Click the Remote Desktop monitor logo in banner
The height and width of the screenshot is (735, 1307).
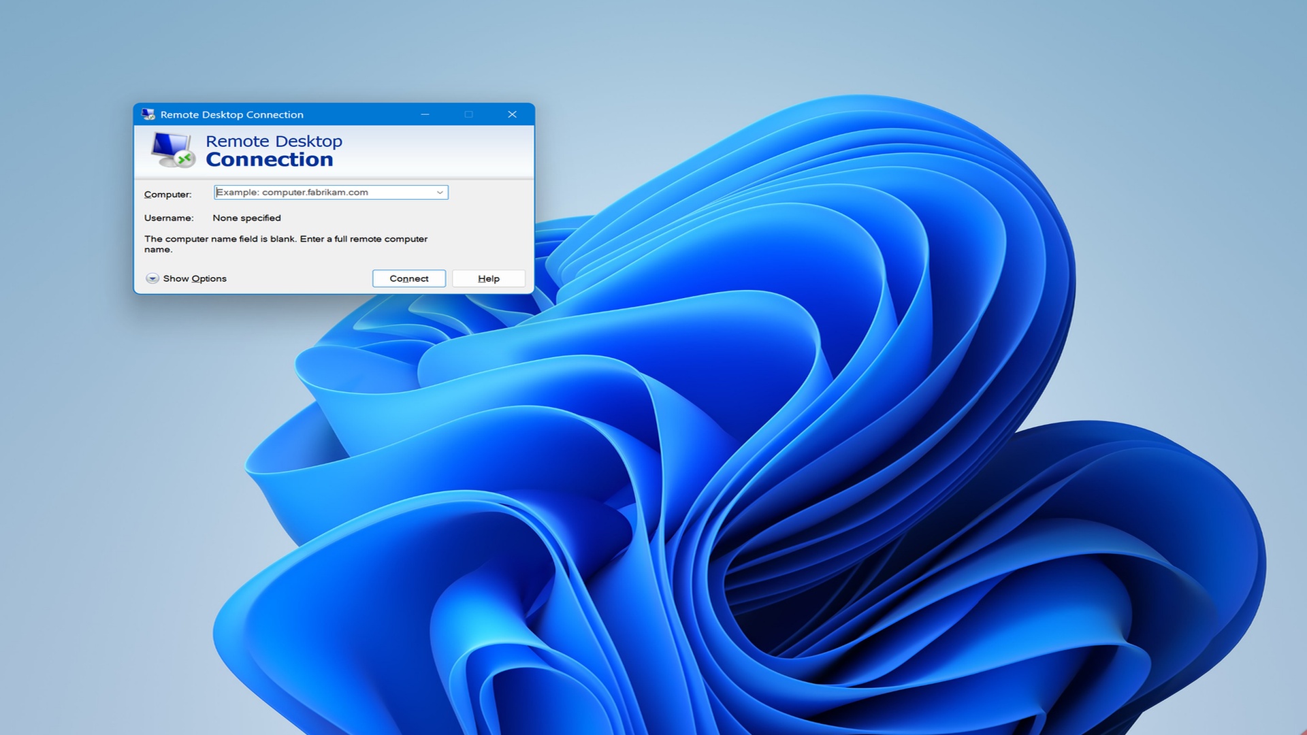click(x=173, y=150)
